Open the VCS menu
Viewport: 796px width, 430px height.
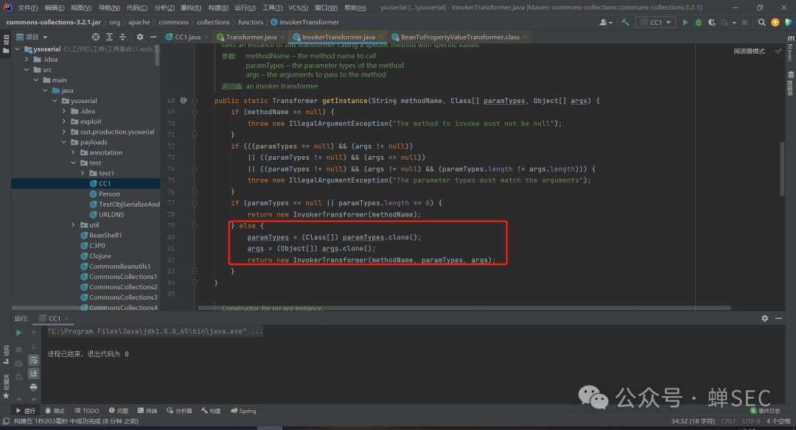298,7
